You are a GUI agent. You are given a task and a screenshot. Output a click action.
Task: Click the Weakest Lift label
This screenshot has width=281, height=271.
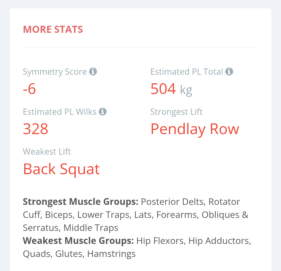(x=47, y=152)
